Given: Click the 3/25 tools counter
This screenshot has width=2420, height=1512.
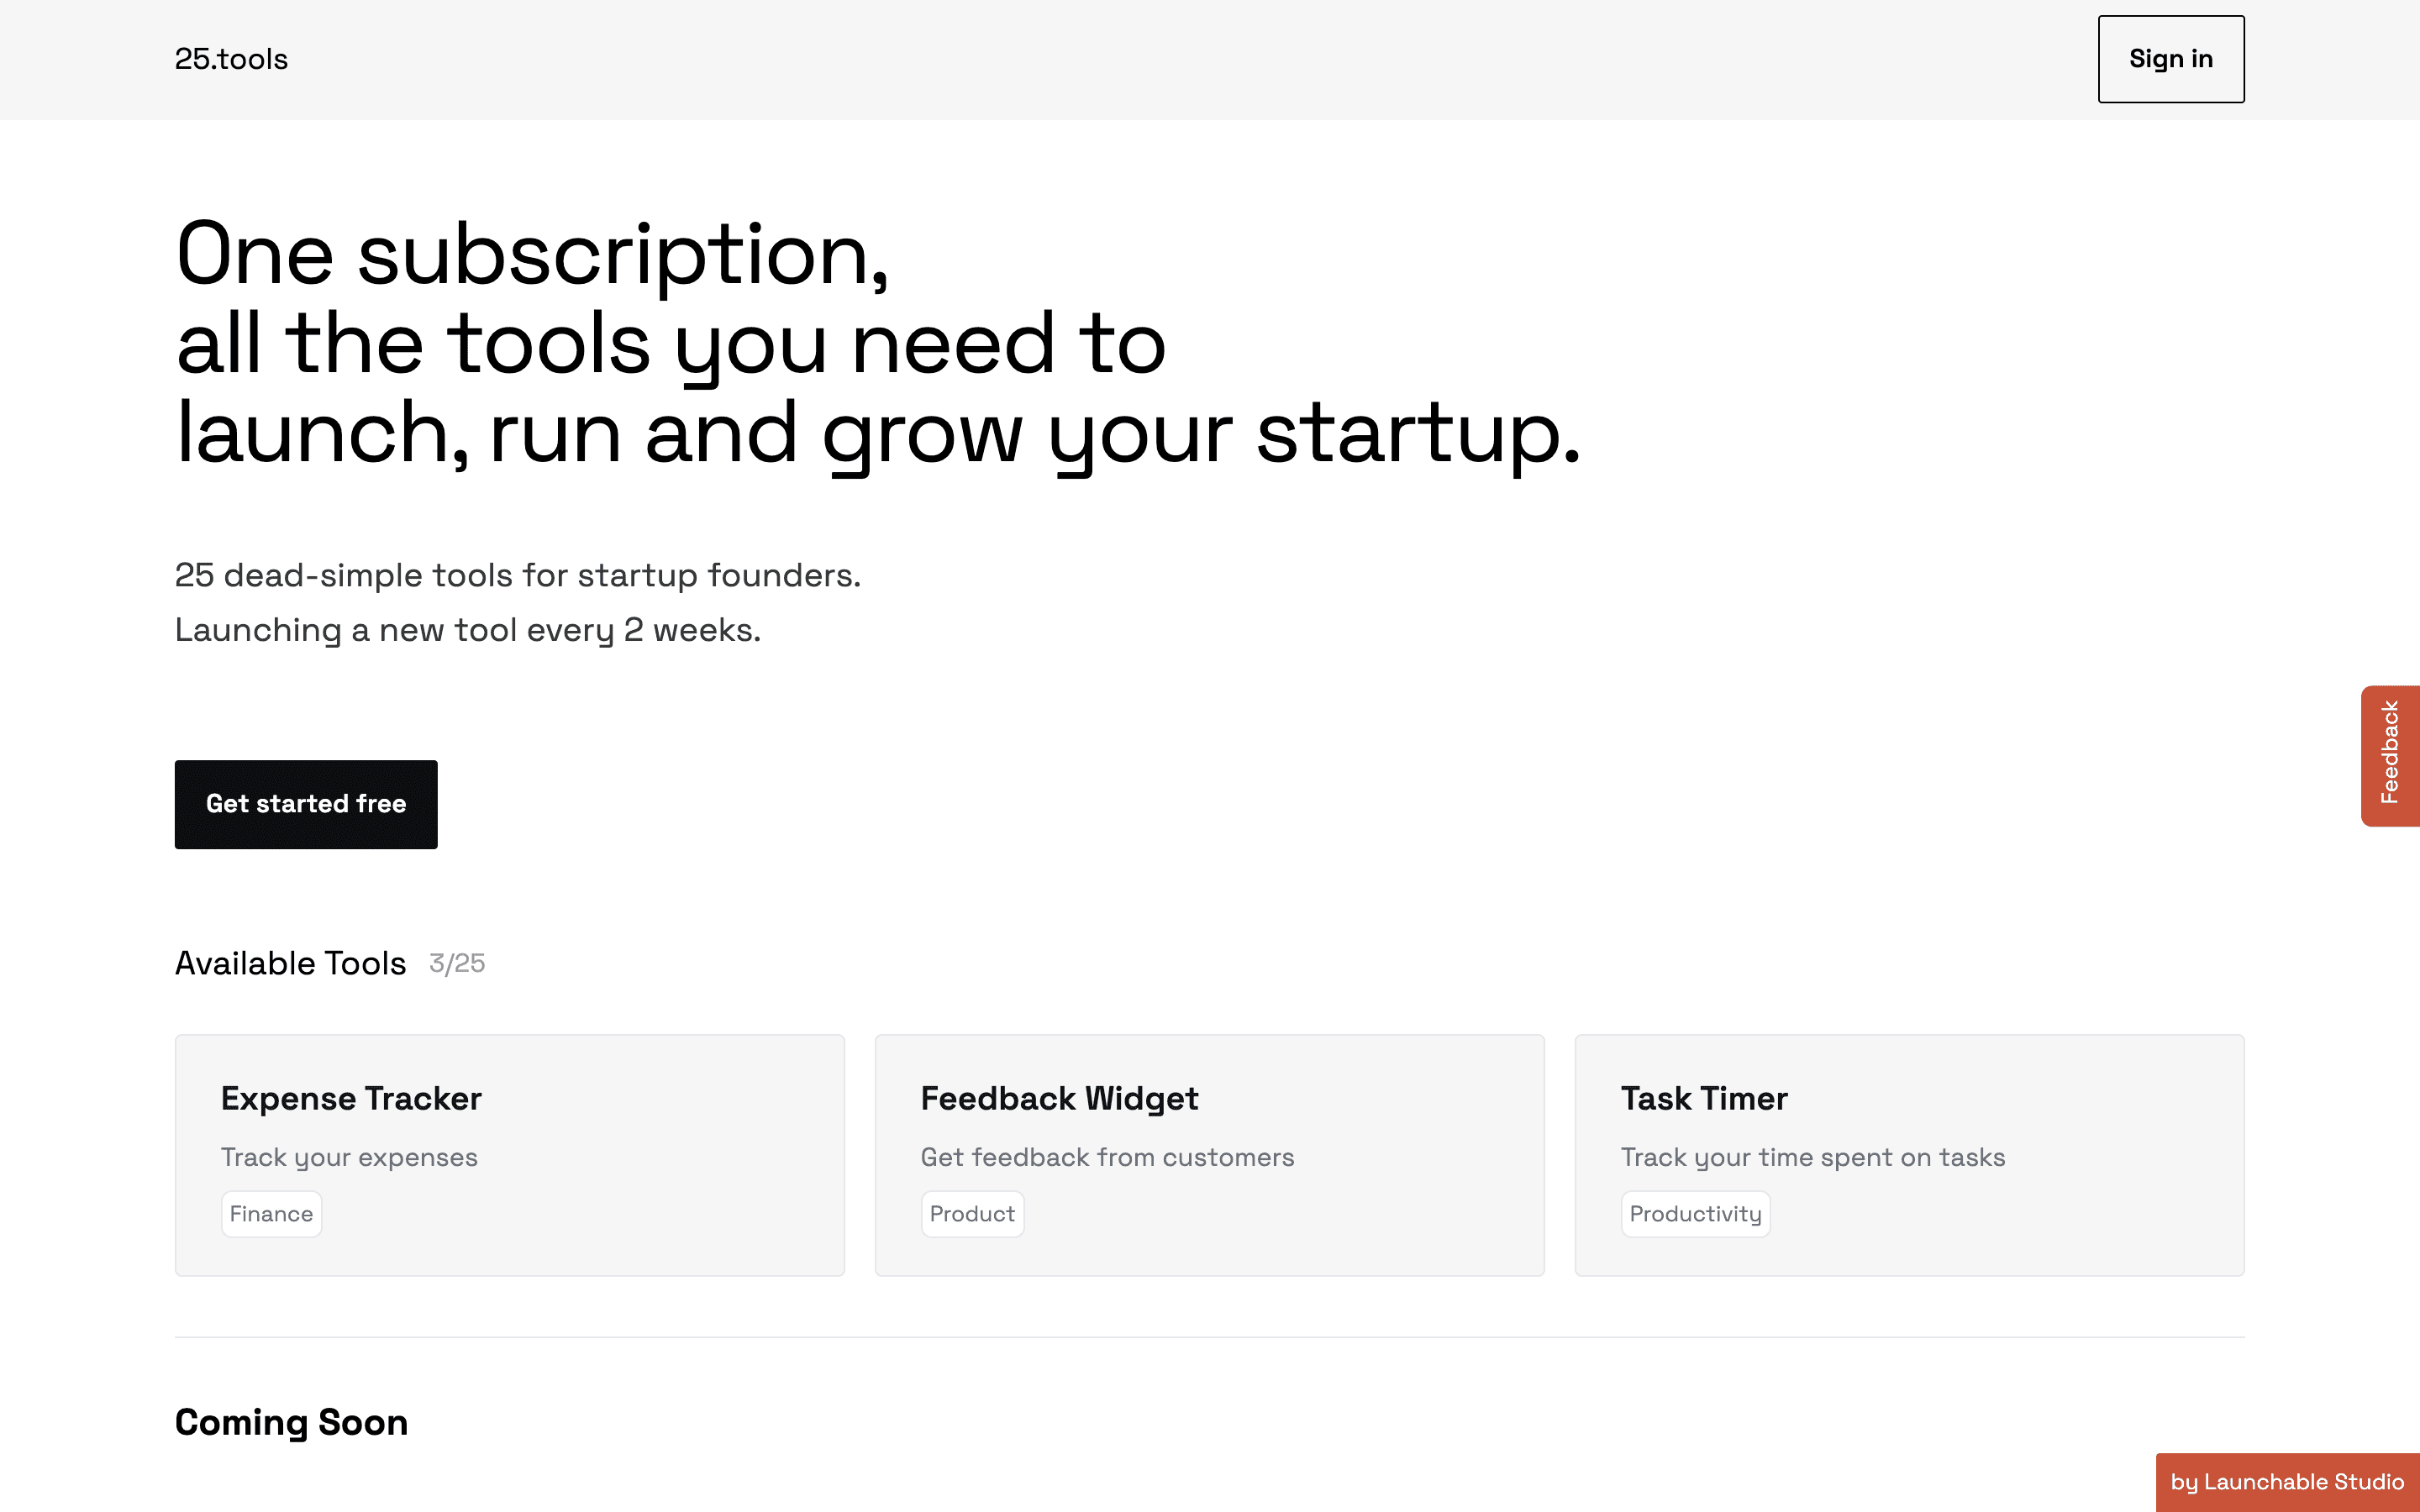Looking at the screenshot, I should click(x=456, y=963).
